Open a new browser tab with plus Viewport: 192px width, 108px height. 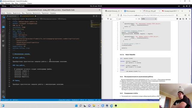[182, 11]
